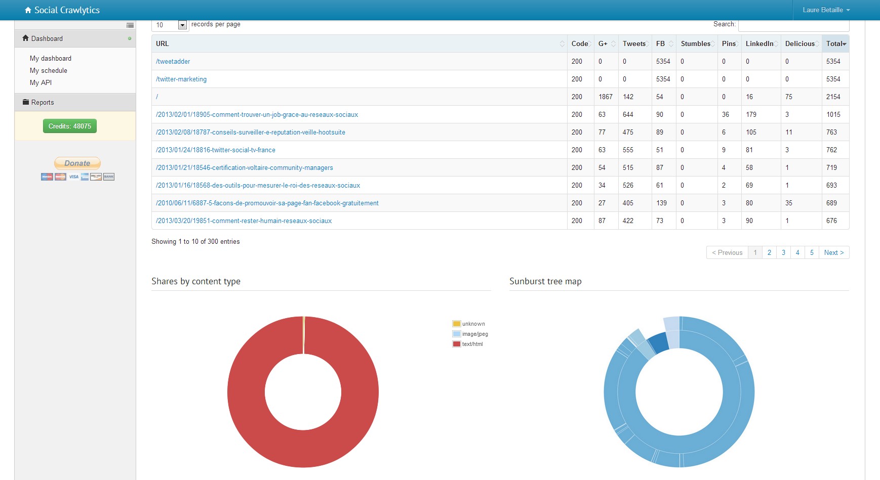Click the Reports folder icon

(26, 102)
